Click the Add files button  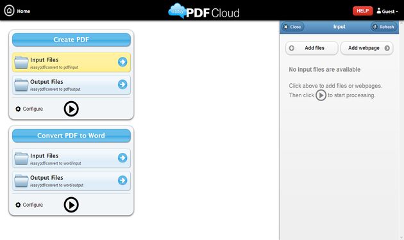click(312, 48)
